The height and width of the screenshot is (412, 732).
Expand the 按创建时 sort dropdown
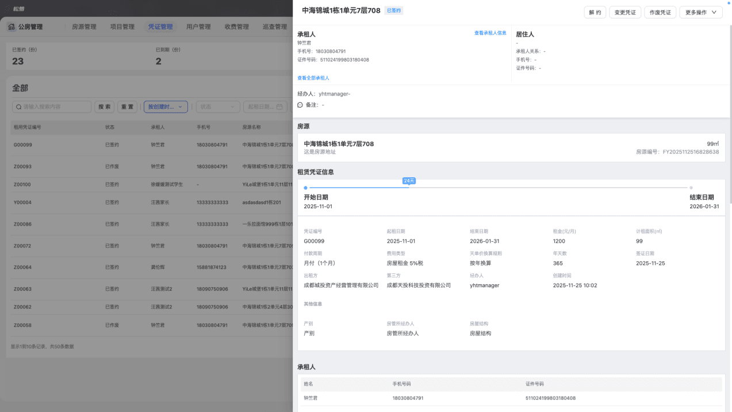click(166, 107)
